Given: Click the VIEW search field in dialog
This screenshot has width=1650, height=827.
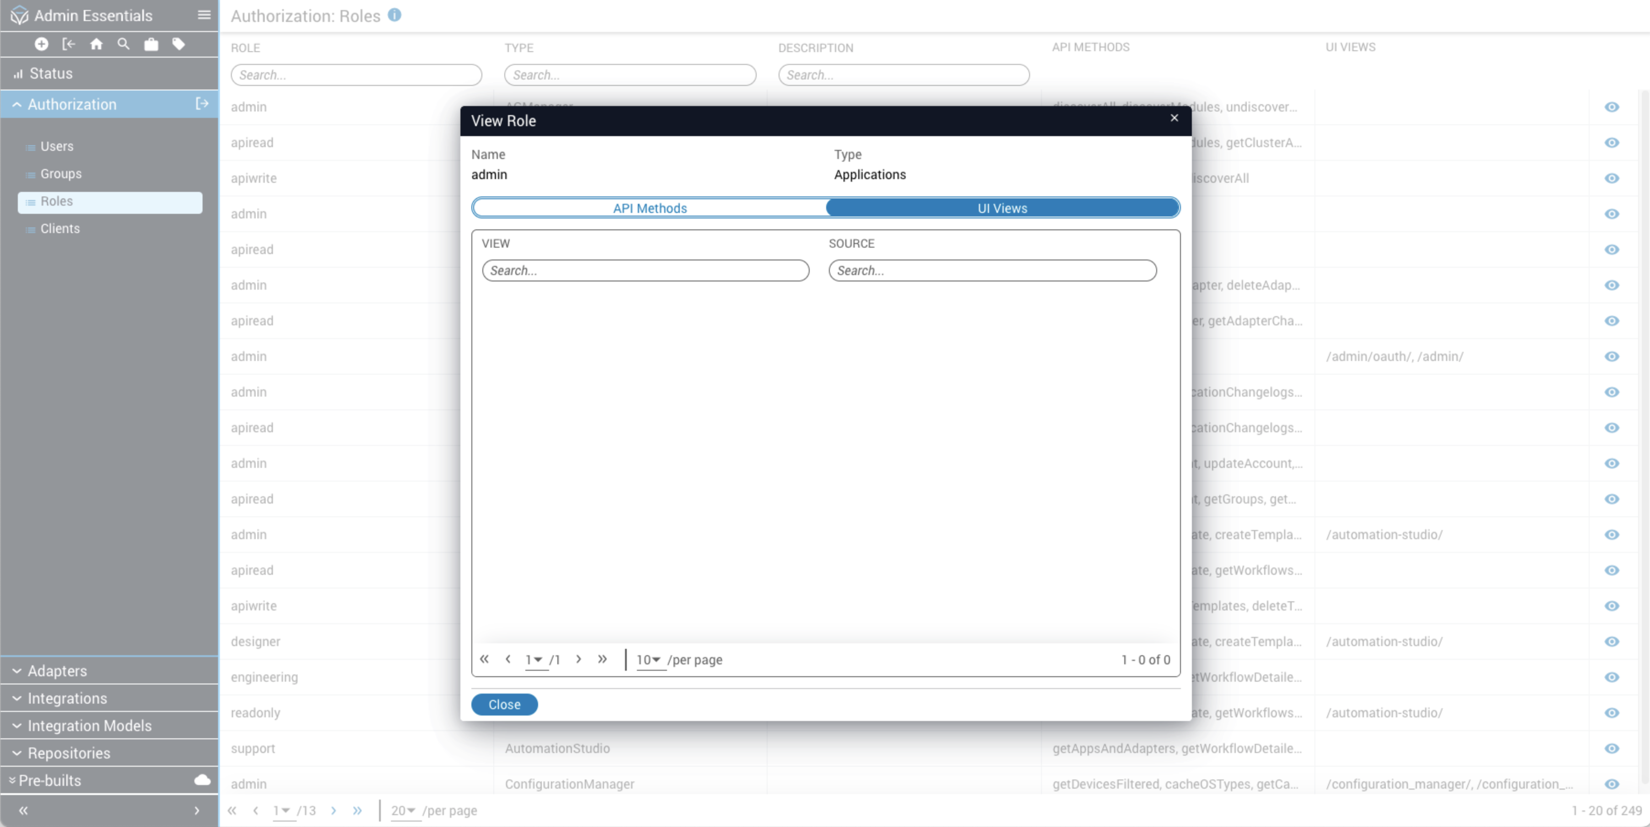Looking at the screenshot, I should click(x=645, y=270).
